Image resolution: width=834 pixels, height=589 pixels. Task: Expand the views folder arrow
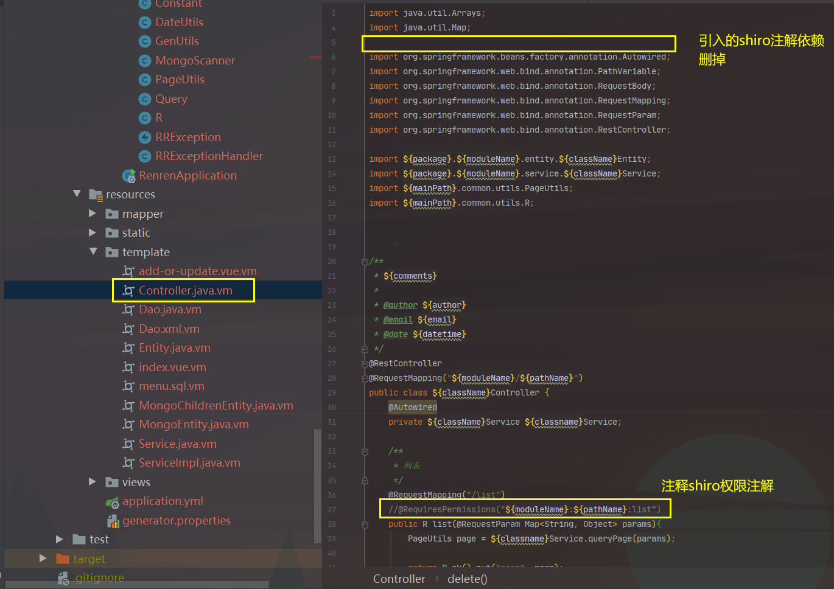pyautogui.click(x=93, y=482)
